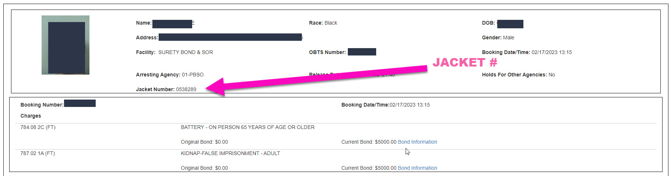Click the Arresting Agency value 01-PBSO
Viewport: 671px width, 176px height.
click(193, 75)
